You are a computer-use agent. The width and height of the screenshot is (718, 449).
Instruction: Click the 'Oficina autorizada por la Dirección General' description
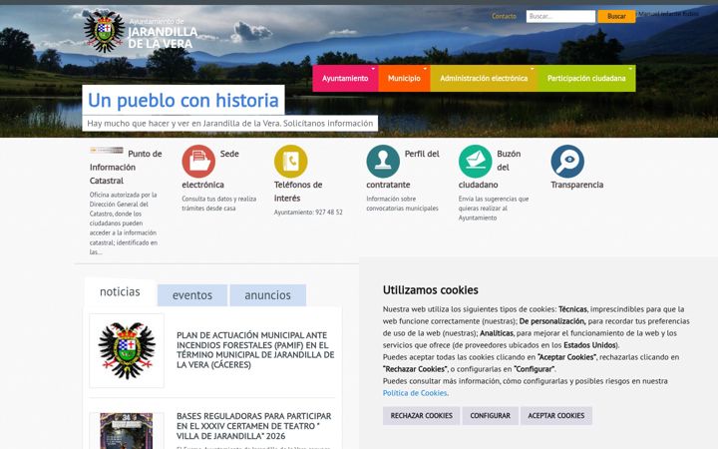[x=124, y=224]
